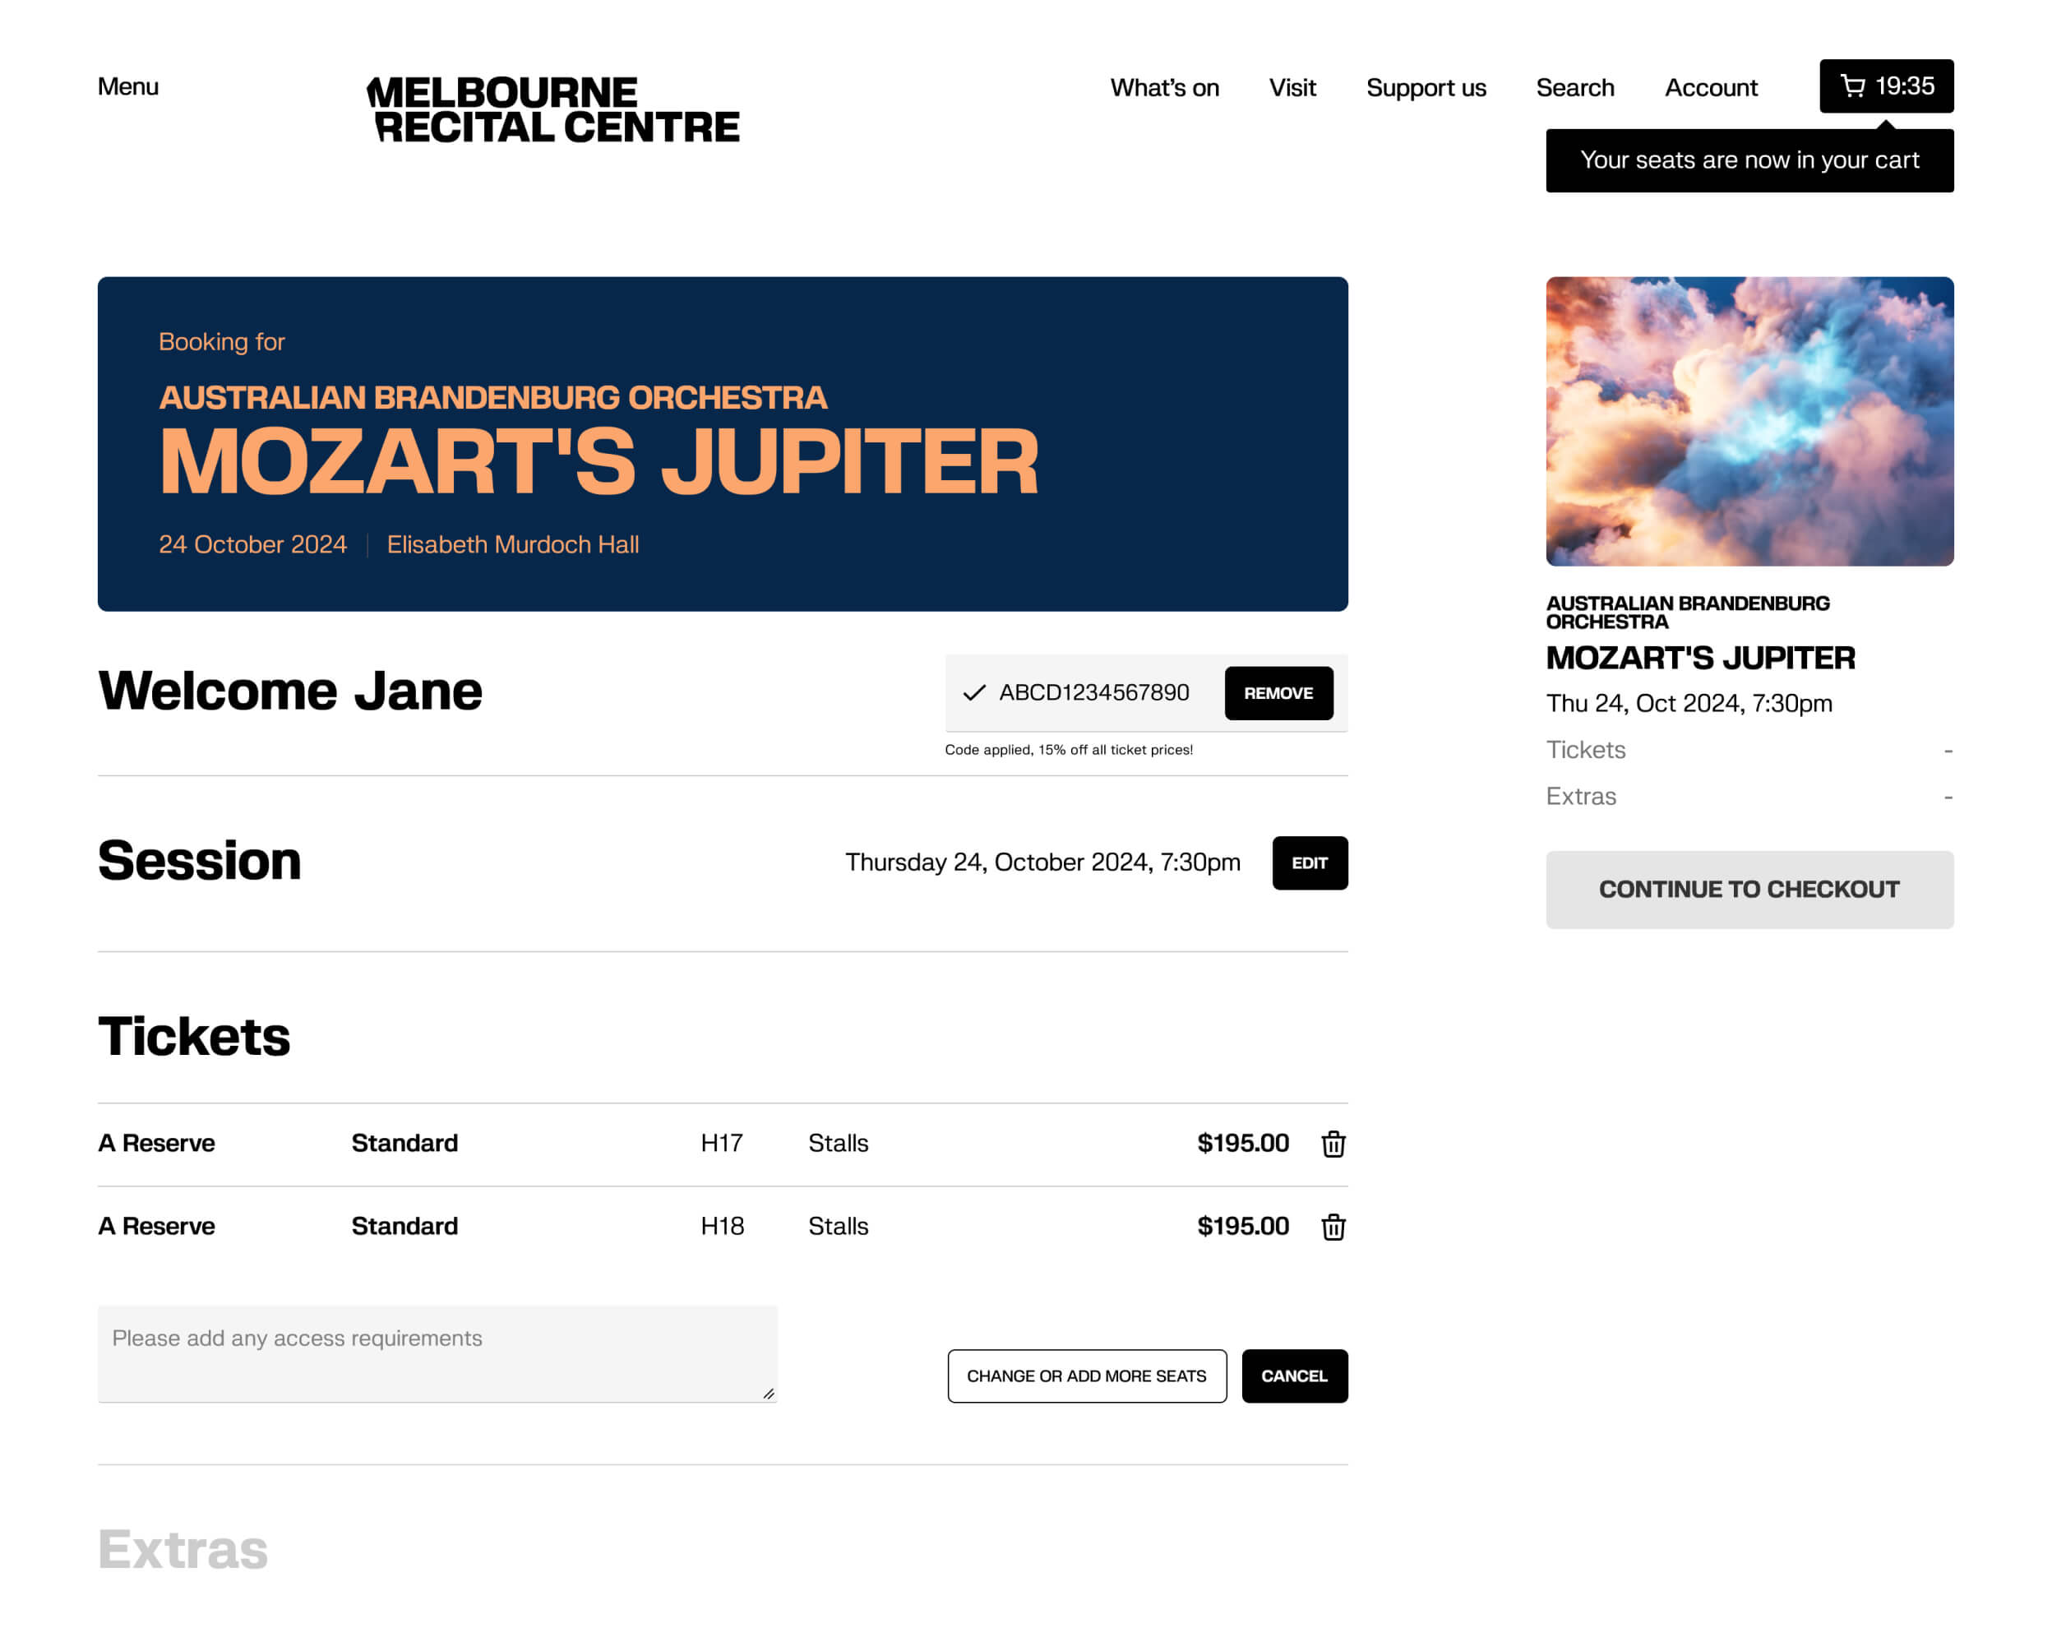Click the $195.00 price for seat H18
The height and width of the screenshot is (1637, 2052).
(x=1243, y=1226)
